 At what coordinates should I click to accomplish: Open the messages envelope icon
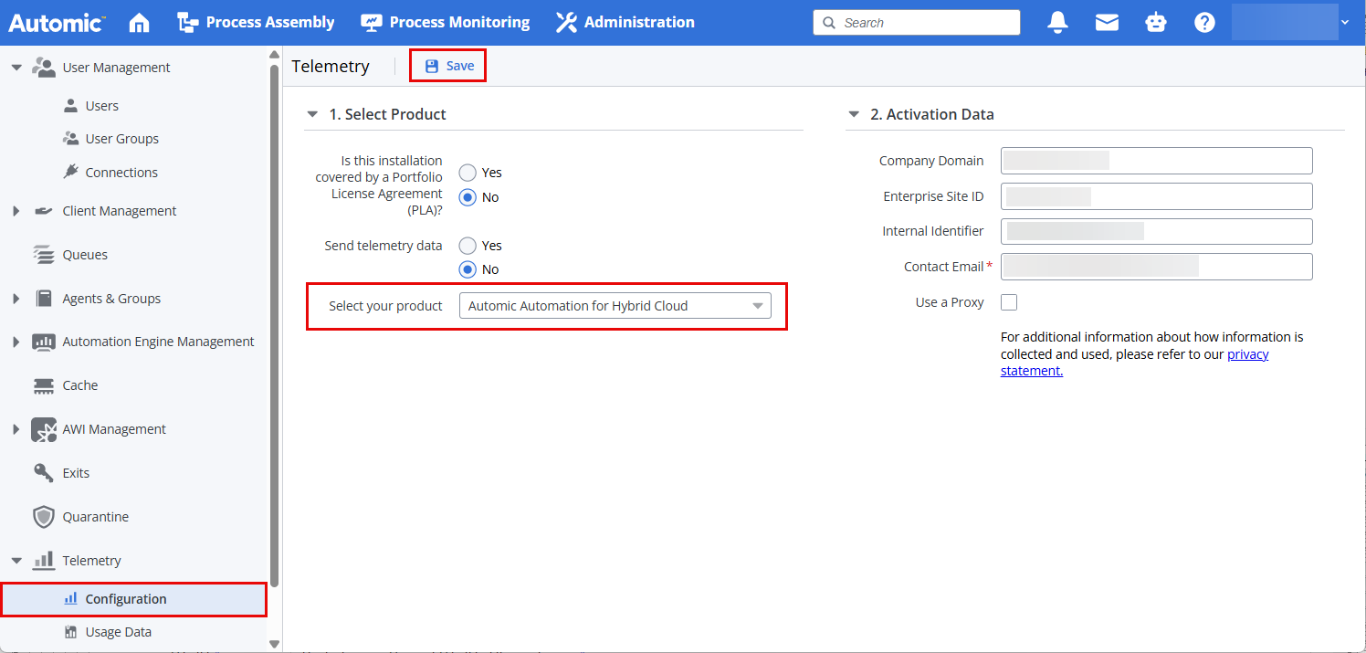[x=1107, y=23]
